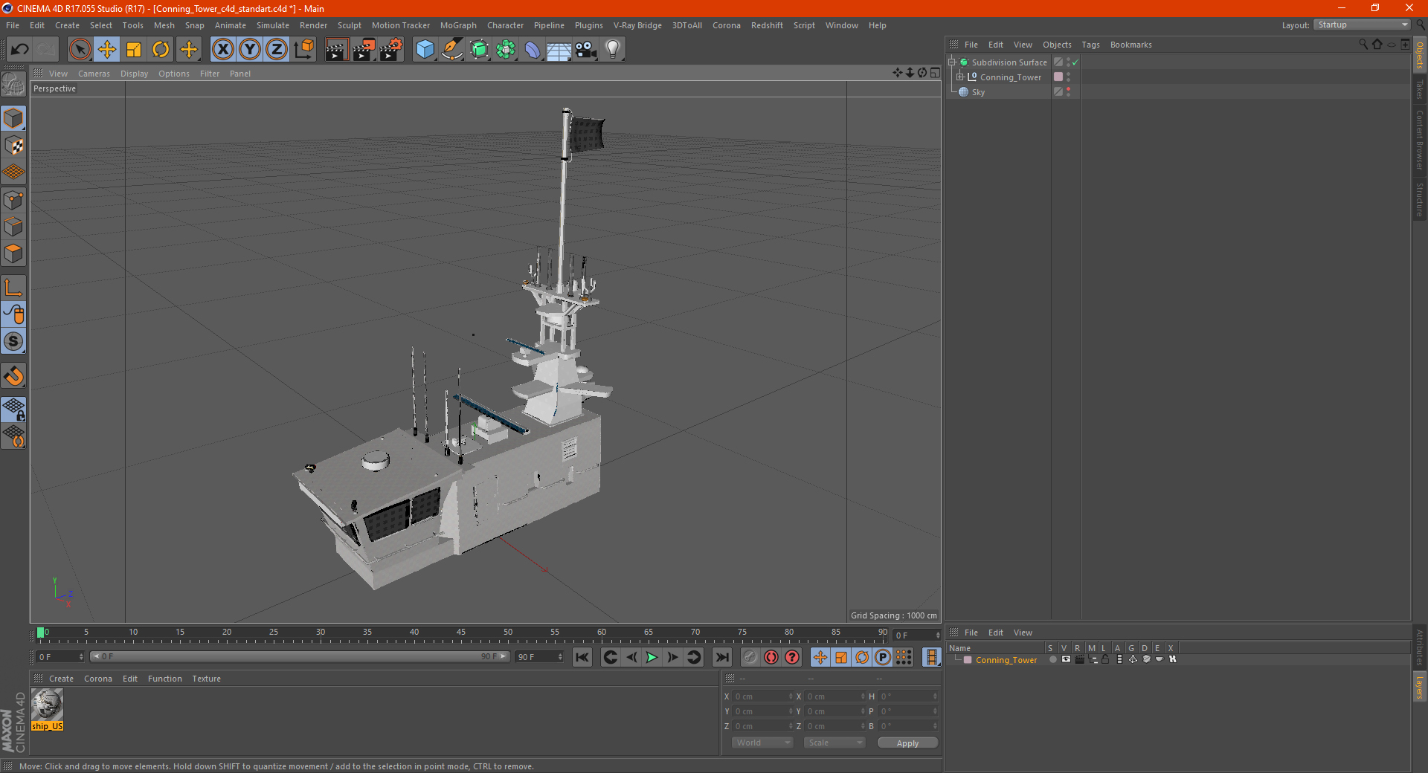Image resolution: width=1428 pixels, height=773 pixels.
Task: Add a Subdivision Surface generator
Action: click(x=479, y=50)
